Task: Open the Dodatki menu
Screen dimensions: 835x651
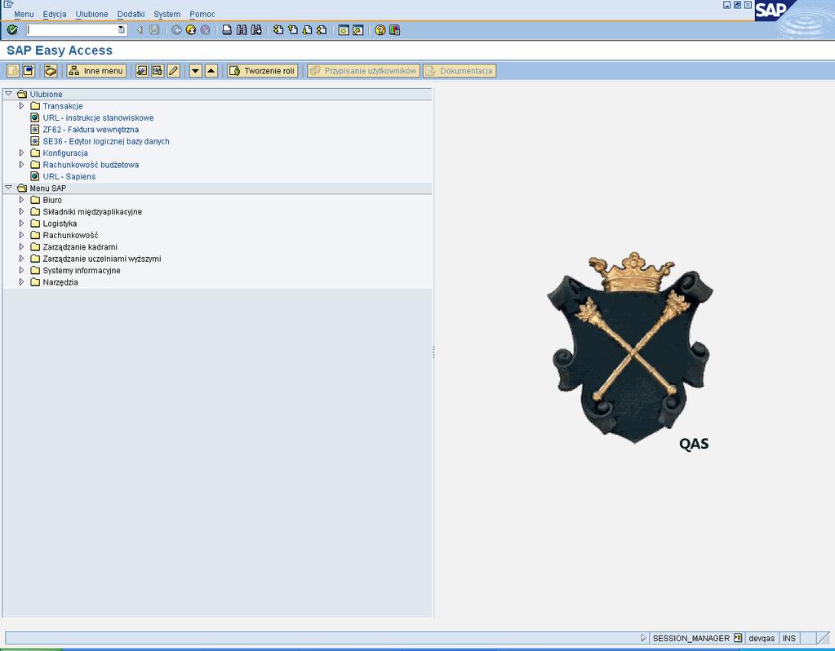Action: click(131, 15)
